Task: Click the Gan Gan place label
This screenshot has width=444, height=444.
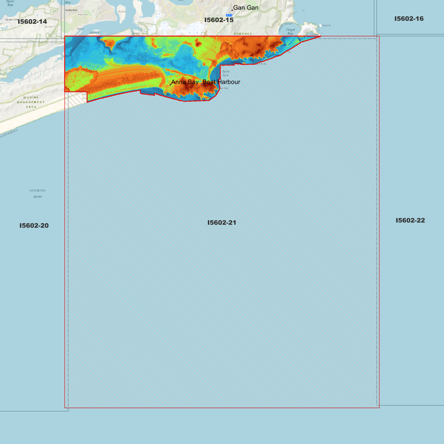Action: click(246, 8)
